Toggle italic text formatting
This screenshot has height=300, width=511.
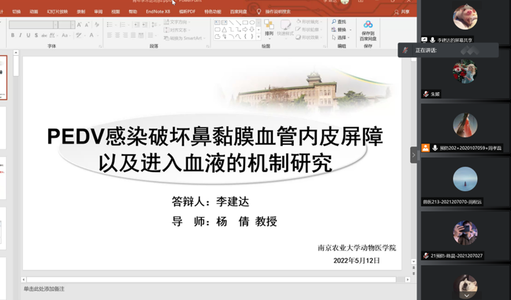point(21,35)
